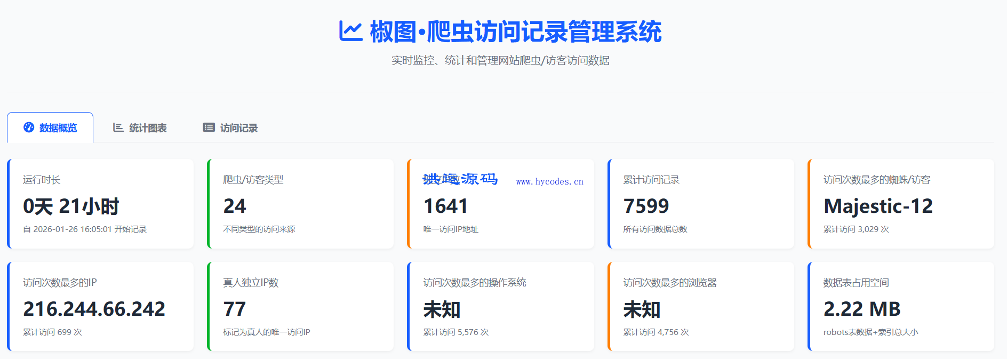This screenshot has width=1007, height=359.
Task: Switch to the 数据概览 tab
Action: tap(50, 127)
